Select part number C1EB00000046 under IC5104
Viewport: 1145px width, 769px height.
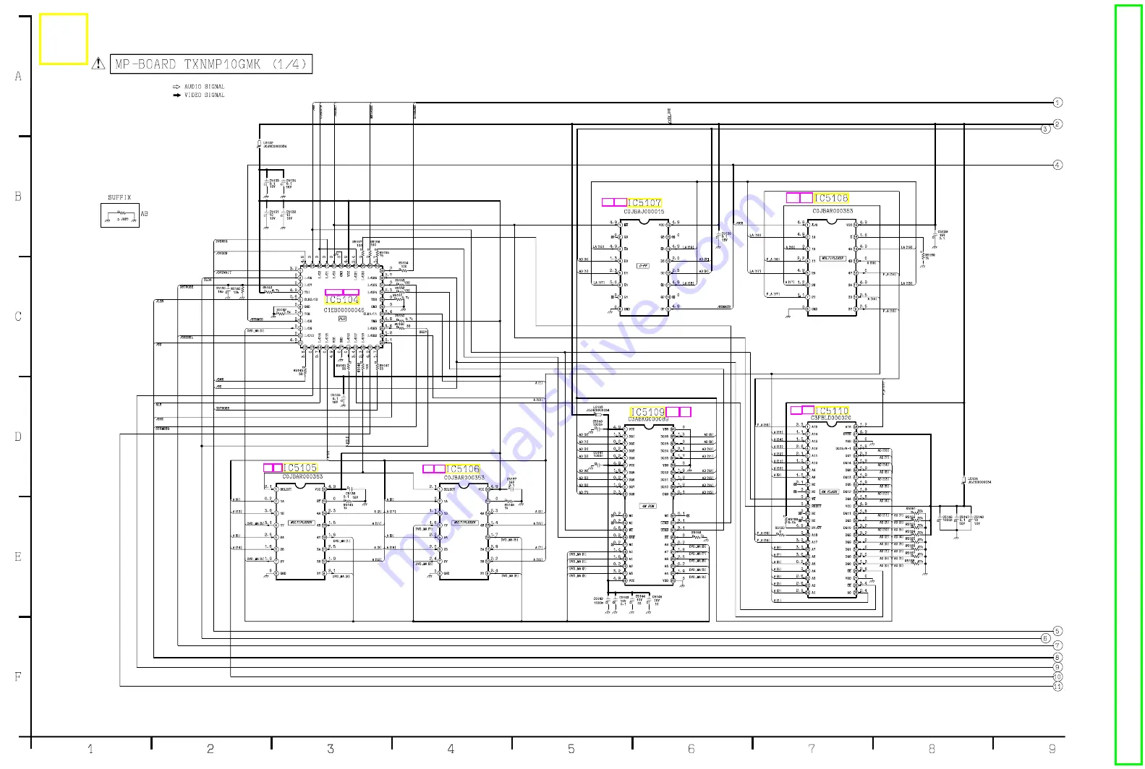(x=344, y=310)
